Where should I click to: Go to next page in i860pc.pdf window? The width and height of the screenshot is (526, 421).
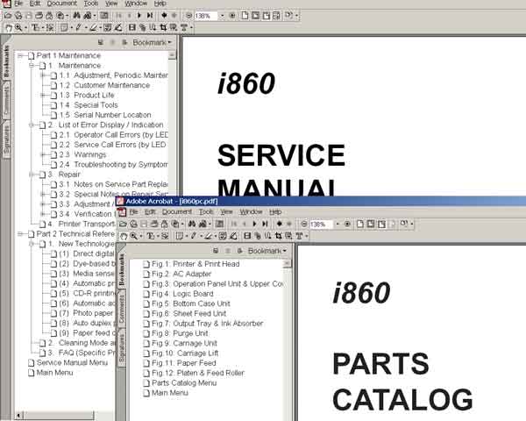click(x=254, y=224)
